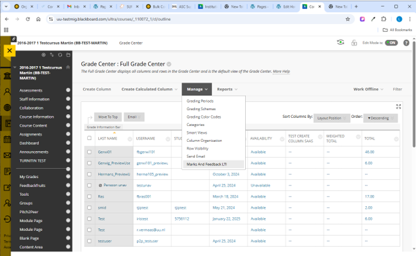
Task: Check the row checkbox for Gerwig_PreviewUser
Action: [x=90, y=163]
